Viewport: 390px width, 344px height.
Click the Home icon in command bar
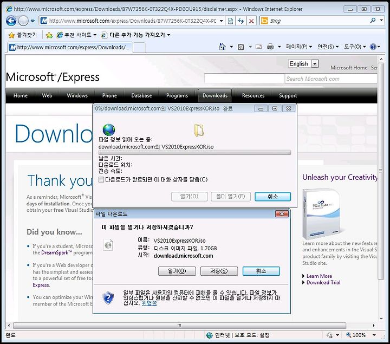(223, 47)
